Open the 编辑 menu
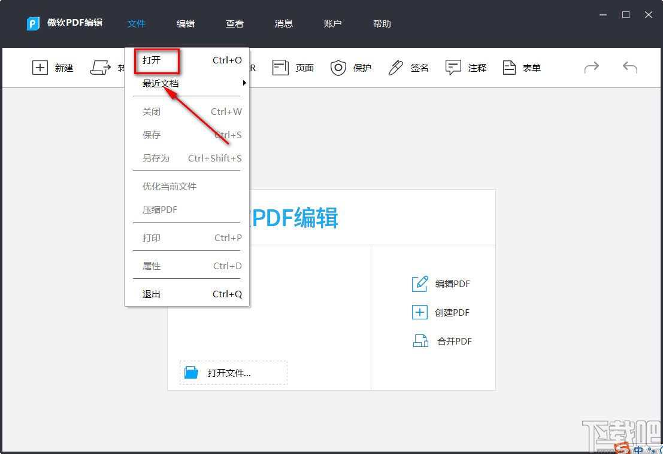 pyautogui.click(x=186, y=24)
